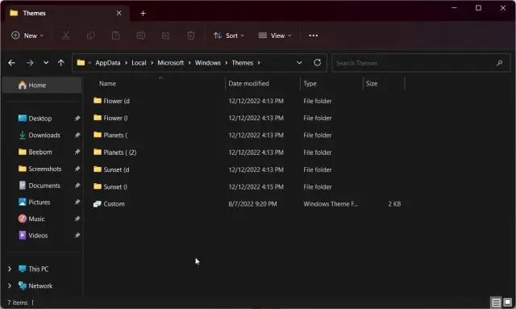Screen dimensions: 516x309
Task: Click the Copy icon in toolbar
Action: pos(91,35)
